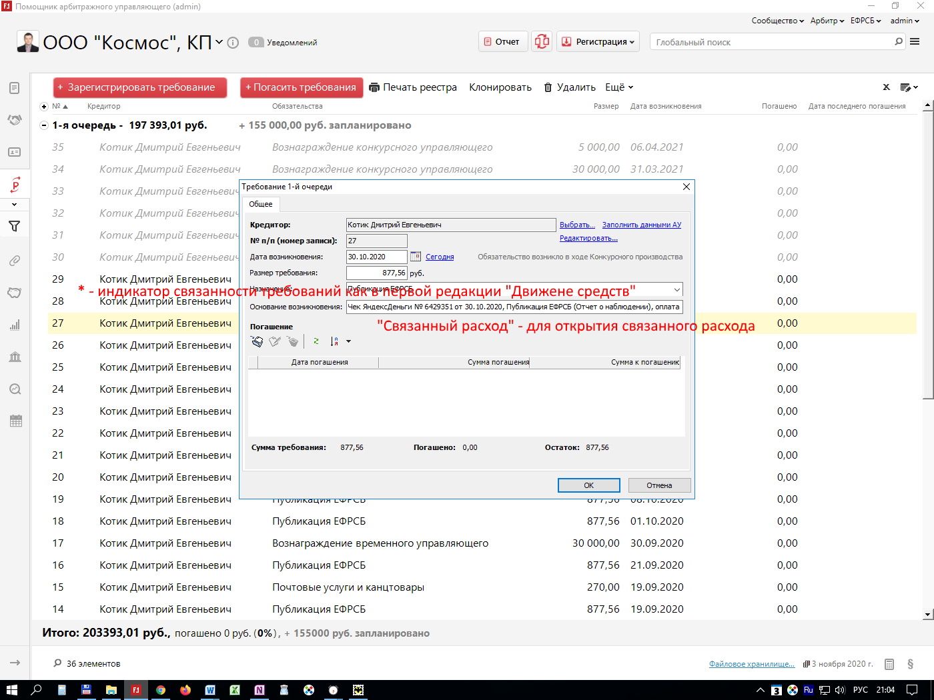Click the add repayment icon under Погашение
The image size is (934, 700).
(257, 341)
